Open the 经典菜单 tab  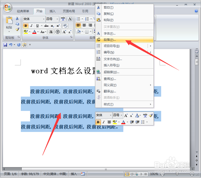pos(23,11)
